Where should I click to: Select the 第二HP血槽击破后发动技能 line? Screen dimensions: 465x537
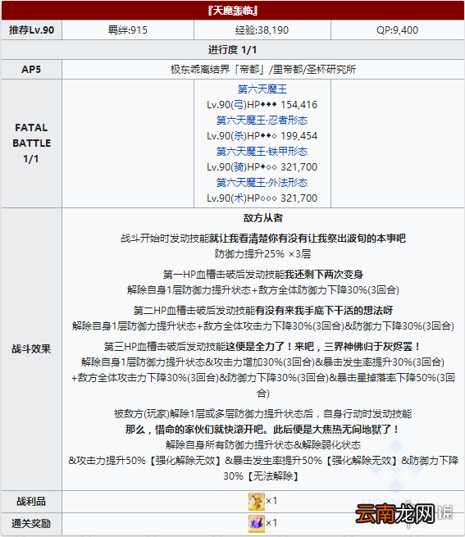pyautogui.click(x=263, y=311)
